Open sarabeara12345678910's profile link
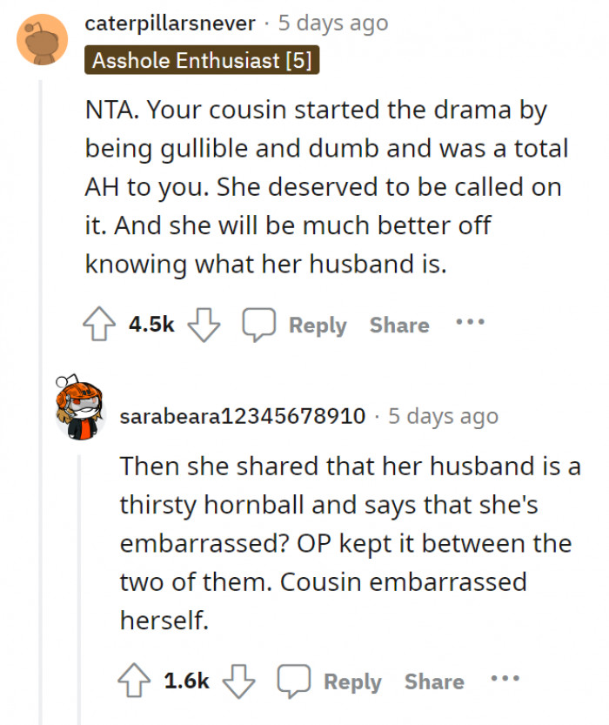 (244, 416)
